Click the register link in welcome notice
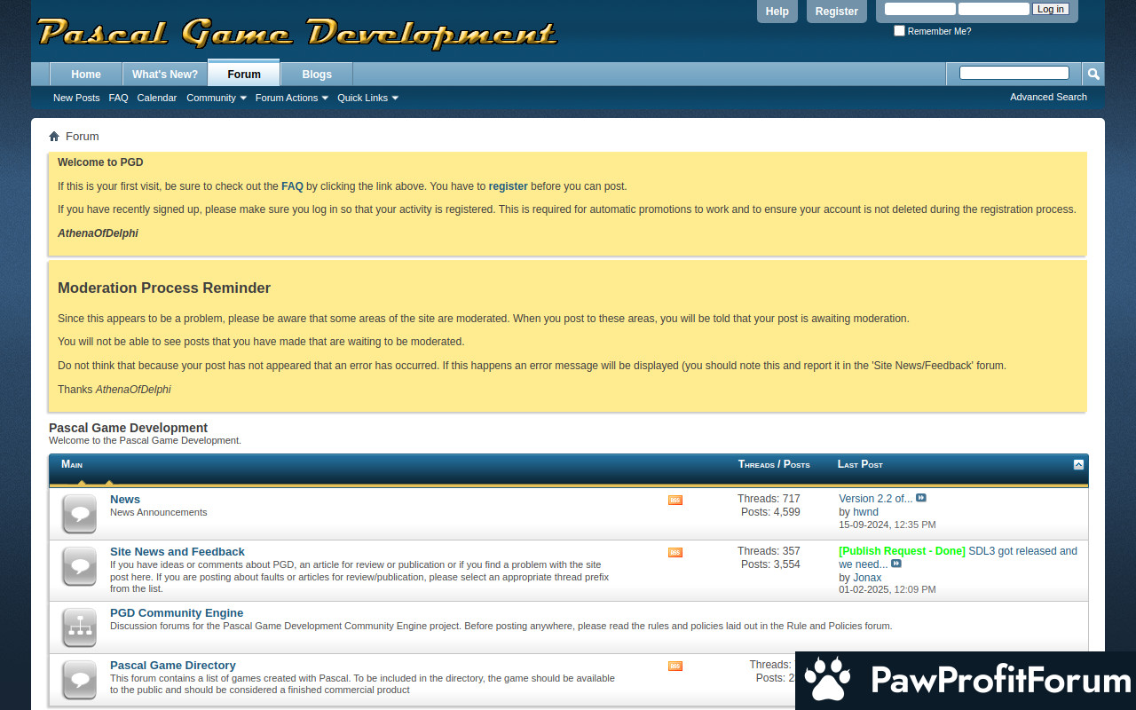 coord(508,186)
